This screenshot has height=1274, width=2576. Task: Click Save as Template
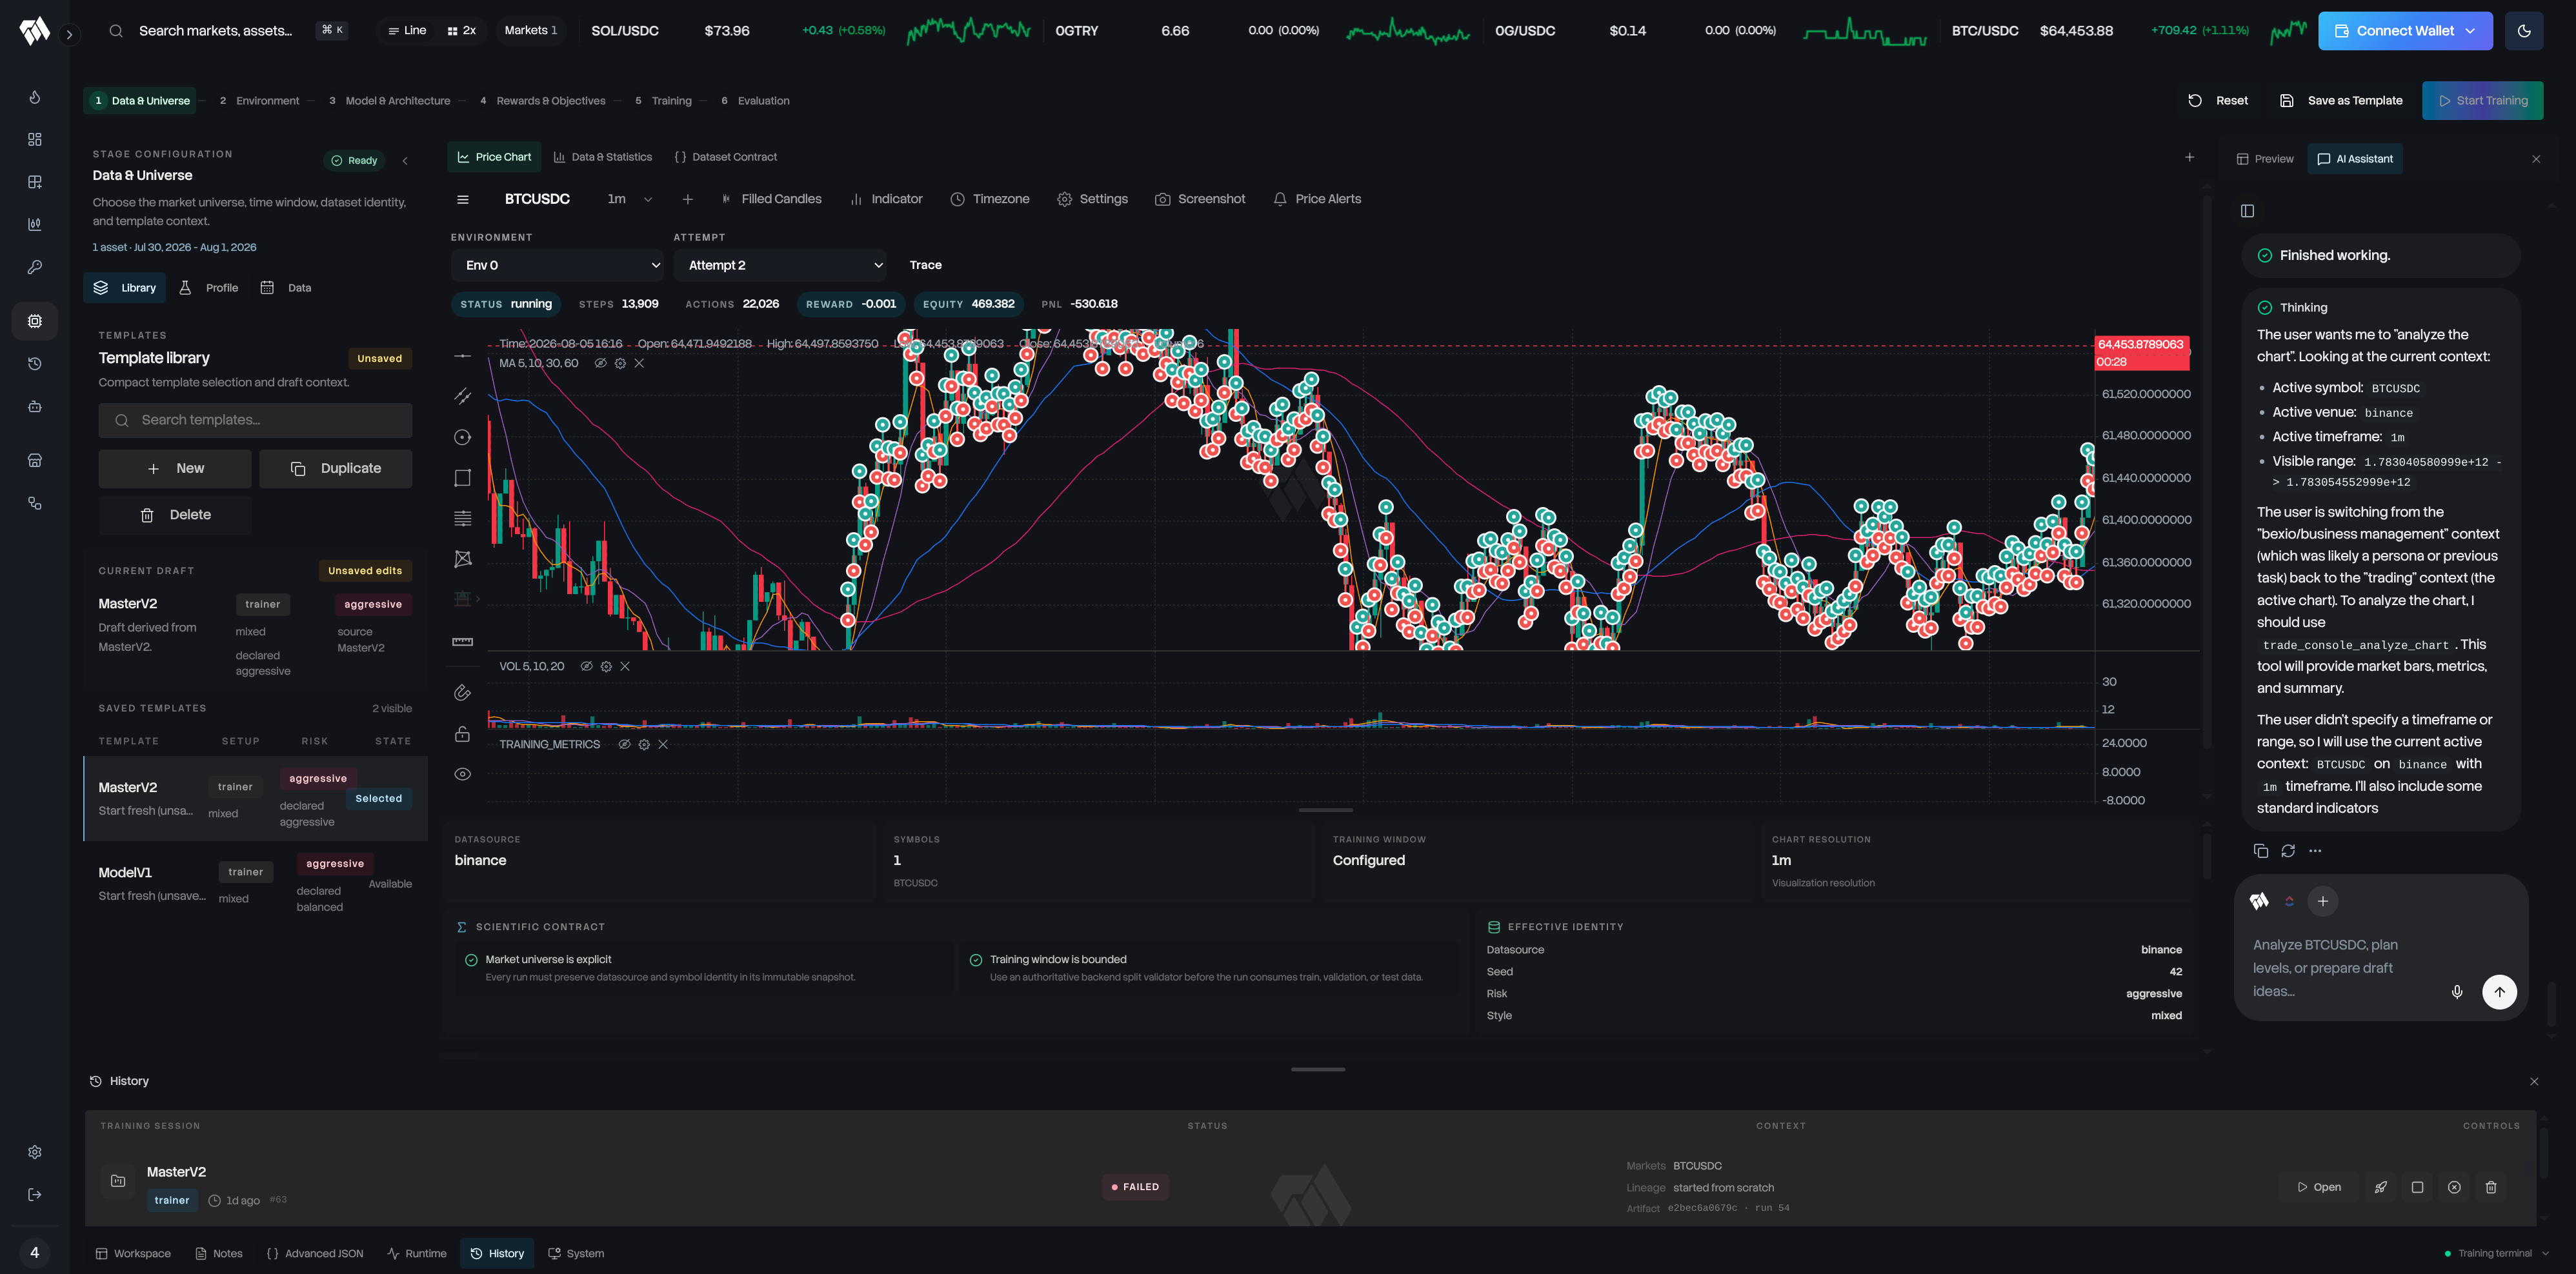(x=2341, y=101)
